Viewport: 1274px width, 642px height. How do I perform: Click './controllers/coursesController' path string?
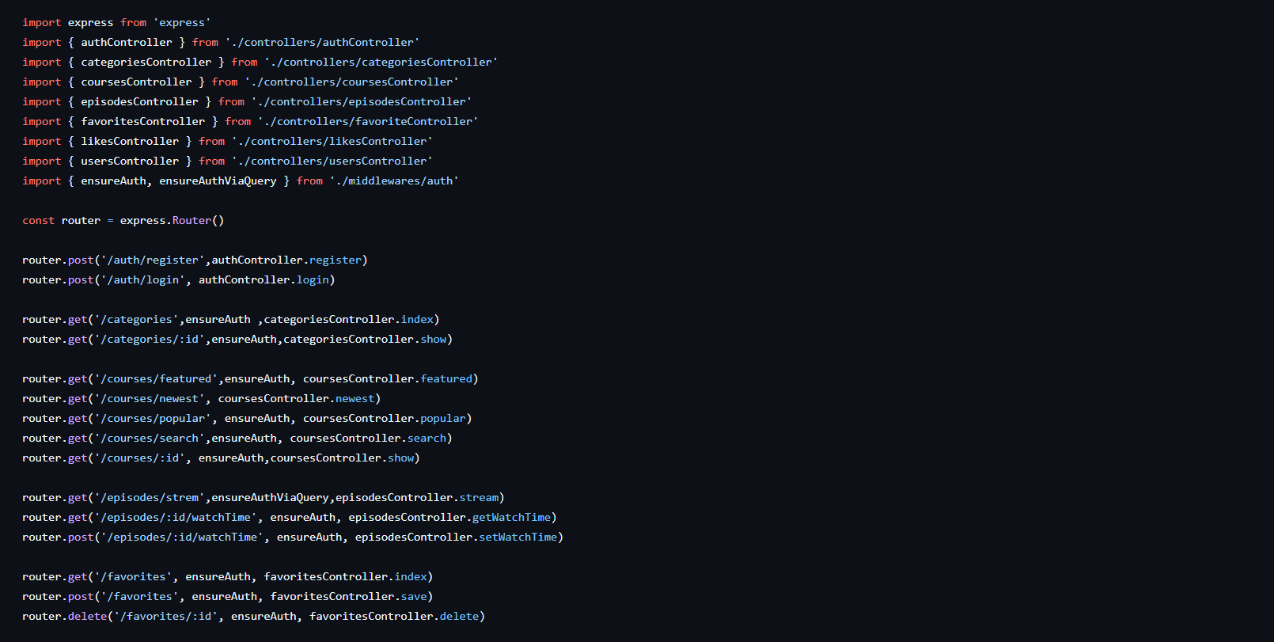click(x=352, y=82)
